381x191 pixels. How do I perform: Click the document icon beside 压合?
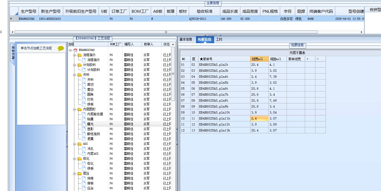tap(84, 188)
